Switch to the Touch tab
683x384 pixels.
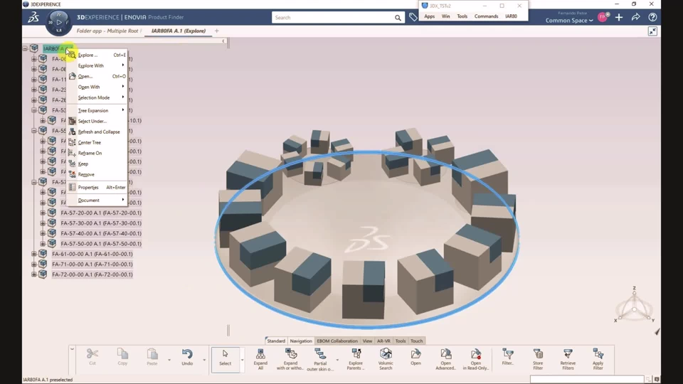point(417,341)
